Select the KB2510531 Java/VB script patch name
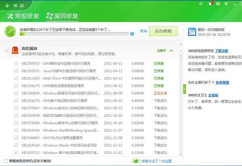242x166 pixels. point(58,71)
